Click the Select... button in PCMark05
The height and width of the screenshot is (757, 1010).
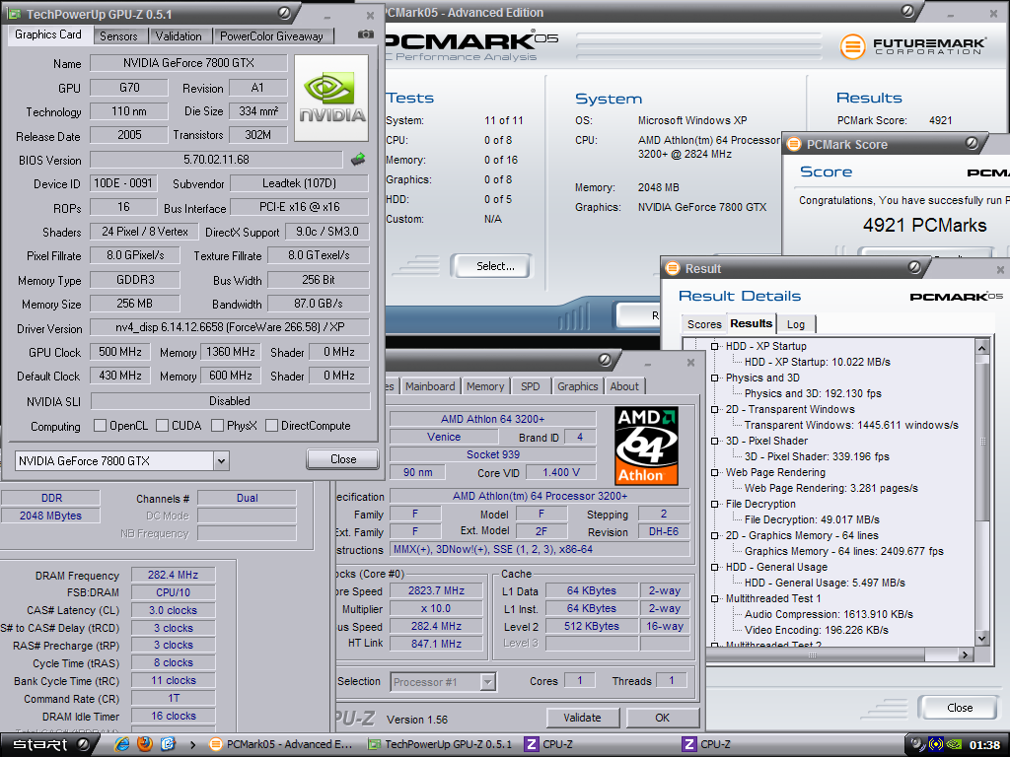coord(495,266)
